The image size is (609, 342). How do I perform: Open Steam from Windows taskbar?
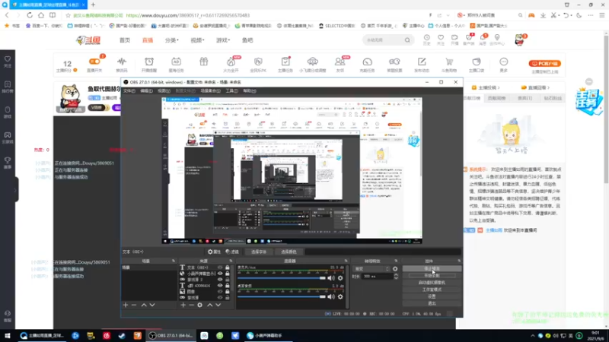point(122,336)
